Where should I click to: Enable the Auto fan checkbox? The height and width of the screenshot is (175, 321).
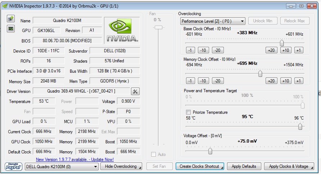153,154
